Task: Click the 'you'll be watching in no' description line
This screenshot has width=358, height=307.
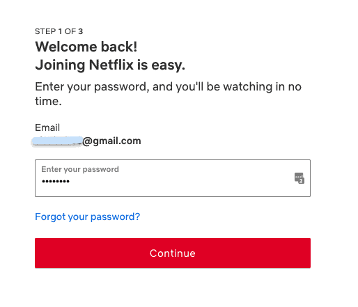Action: pos(238,87)
